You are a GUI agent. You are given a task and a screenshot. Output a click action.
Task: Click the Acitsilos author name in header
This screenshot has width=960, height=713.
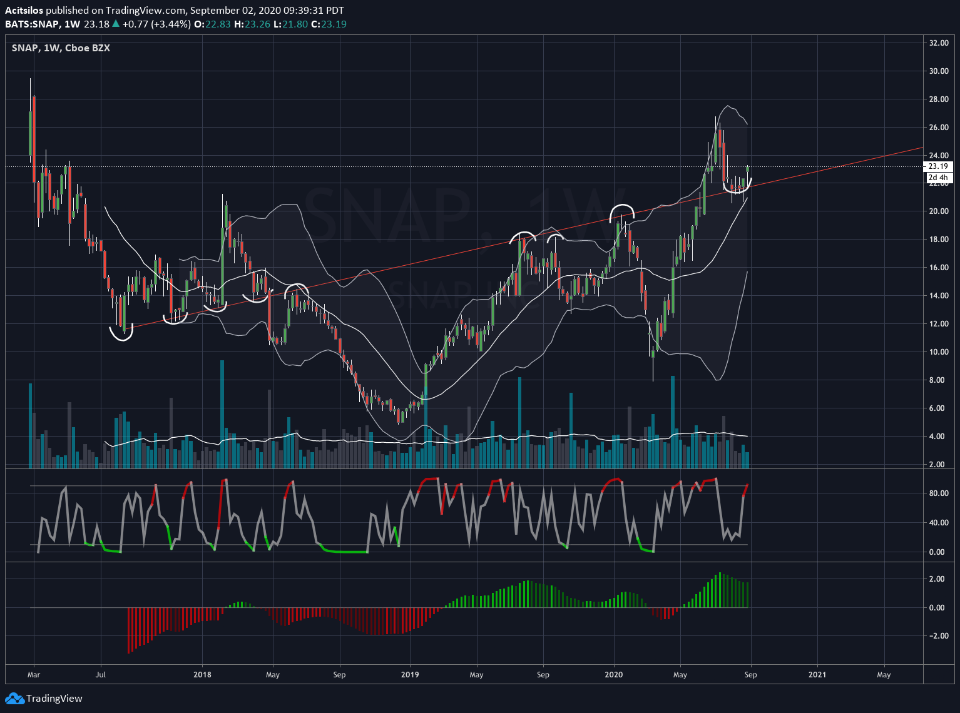[x=24, y=11]
